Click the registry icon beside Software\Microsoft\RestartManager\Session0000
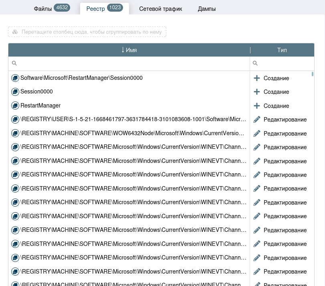This screenshot has width=325, height=286. click(15, 78)
